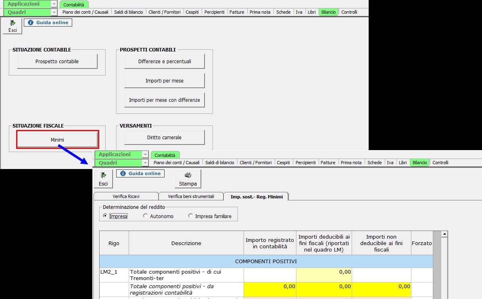Select the Impresa radio button
Screen dimensions: 482x299
point(105,216)
